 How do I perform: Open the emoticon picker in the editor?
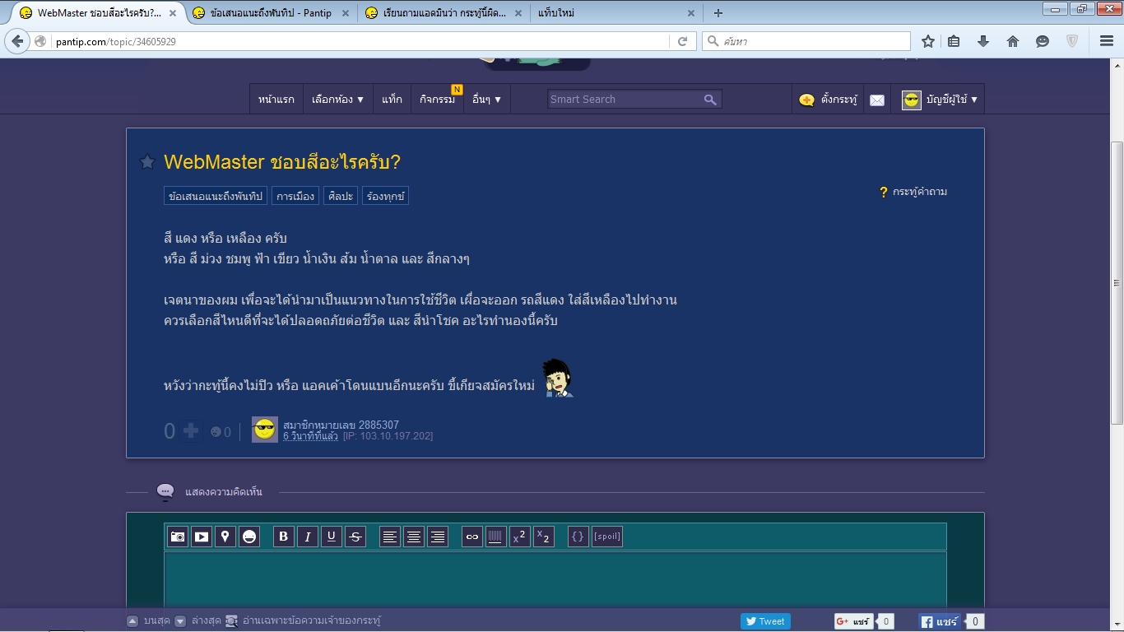[249, 537]
